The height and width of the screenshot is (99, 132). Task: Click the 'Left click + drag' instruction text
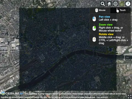[x=108, y=20]
